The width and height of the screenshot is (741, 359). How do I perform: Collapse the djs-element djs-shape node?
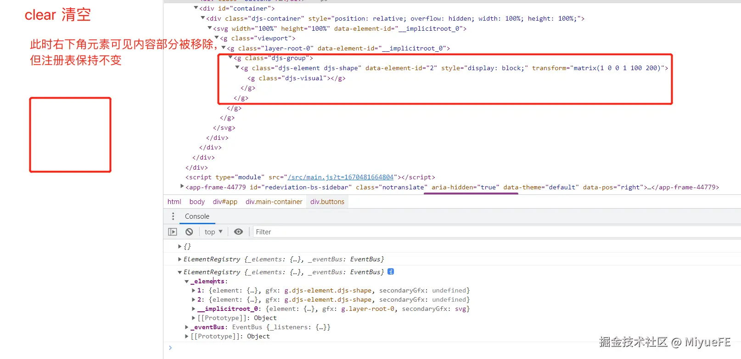click(237, 67)
